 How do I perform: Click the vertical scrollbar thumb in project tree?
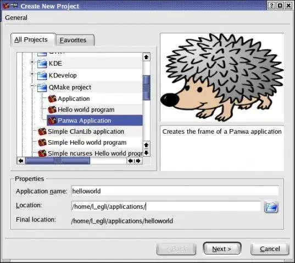[x=146, y=88]
